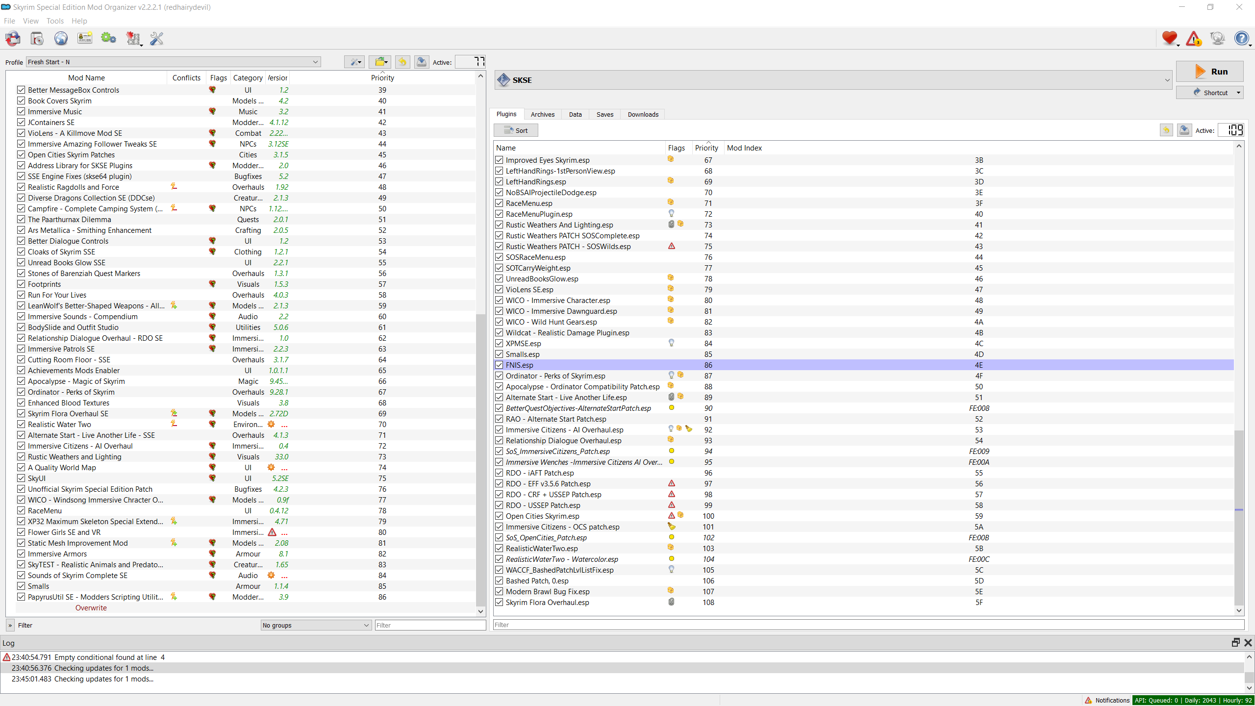Screen dimensions: 1255x706
Task: Uncheck the SkyUI mod checkbox
Action: coord(21,478)
